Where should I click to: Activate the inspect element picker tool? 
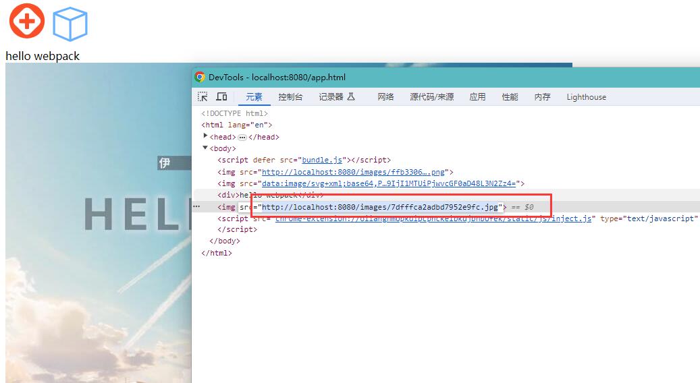point(203,96)
